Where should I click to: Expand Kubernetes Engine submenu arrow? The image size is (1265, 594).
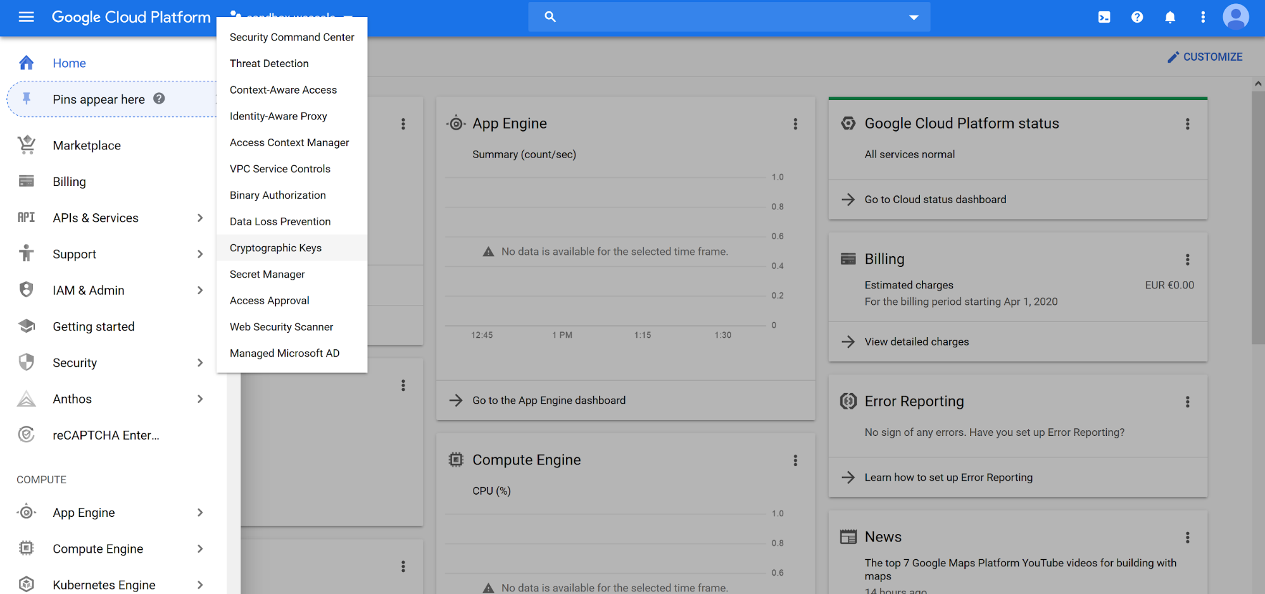pyautogui.click(x=200, y=585)
